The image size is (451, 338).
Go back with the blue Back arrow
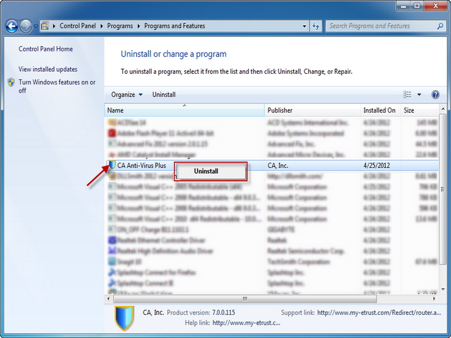12,26
